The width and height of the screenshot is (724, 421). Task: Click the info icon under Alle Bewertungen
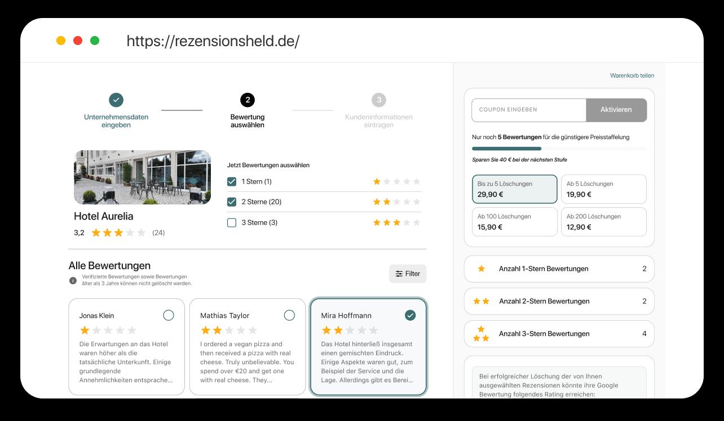(73, 280)
